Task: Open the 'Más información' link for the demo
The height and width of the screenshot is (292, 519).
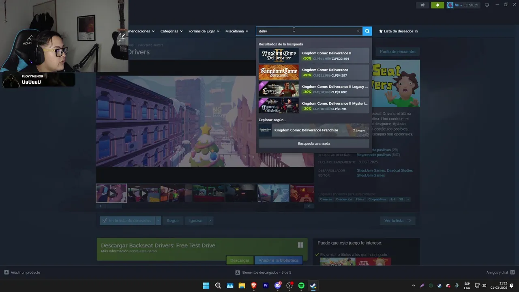Action: coord(115,251)
